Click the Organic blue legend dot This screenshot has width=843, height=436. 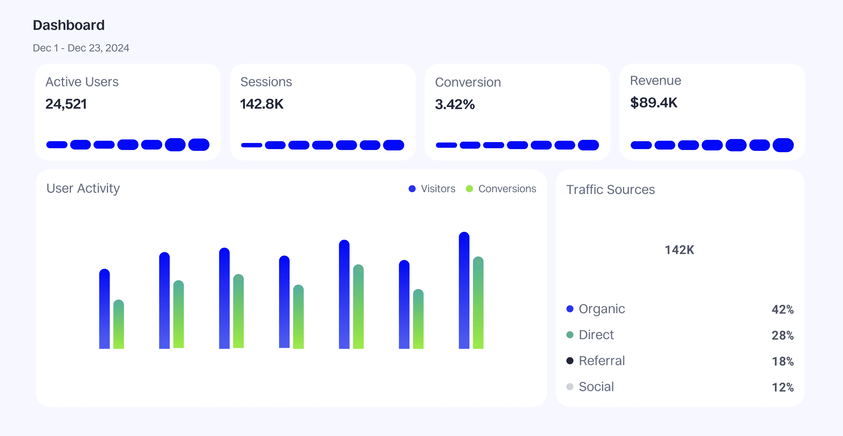pyautogui.click(x=570, y=309)
